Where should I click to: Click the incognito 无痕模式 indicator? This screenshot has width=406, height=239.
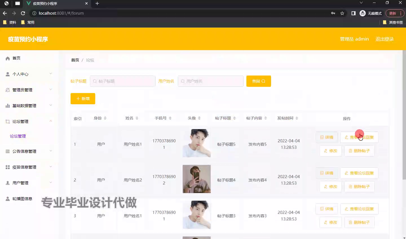pyautogui.click(x=371, y=13)
